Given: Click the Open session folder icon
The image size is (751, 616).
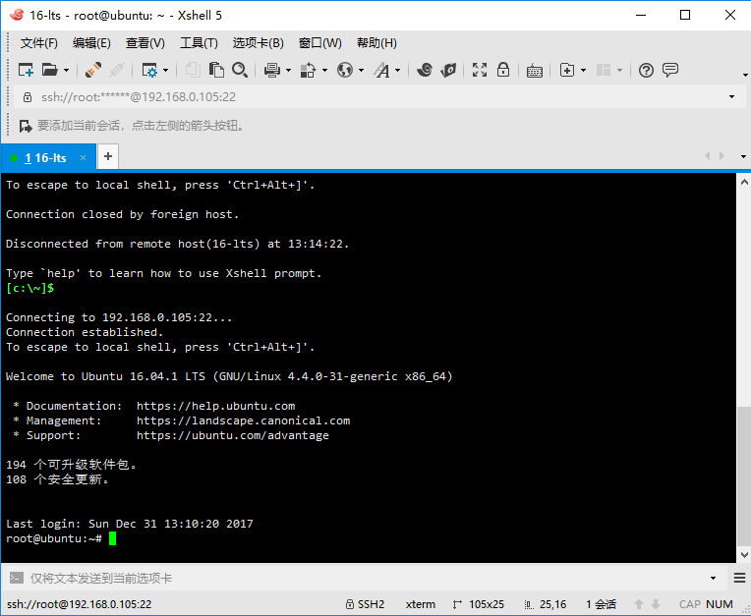Looking at the screenshot, I should tap(49, 70).
